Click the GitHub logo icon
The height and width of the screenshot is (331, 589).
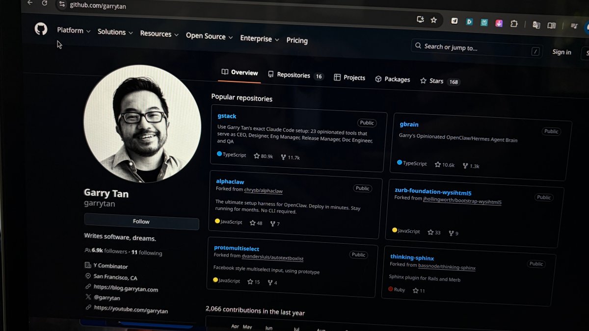(41, 29)
